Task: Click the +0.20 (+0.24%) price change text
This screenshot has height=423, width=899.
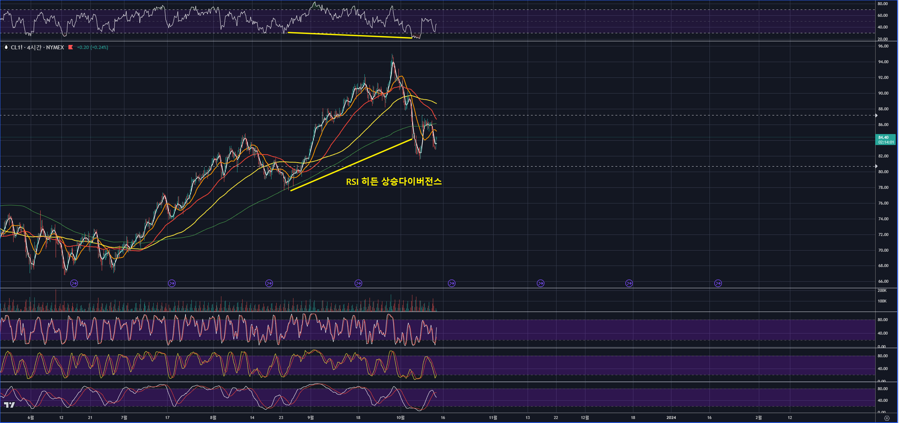Action: [92, 47]
